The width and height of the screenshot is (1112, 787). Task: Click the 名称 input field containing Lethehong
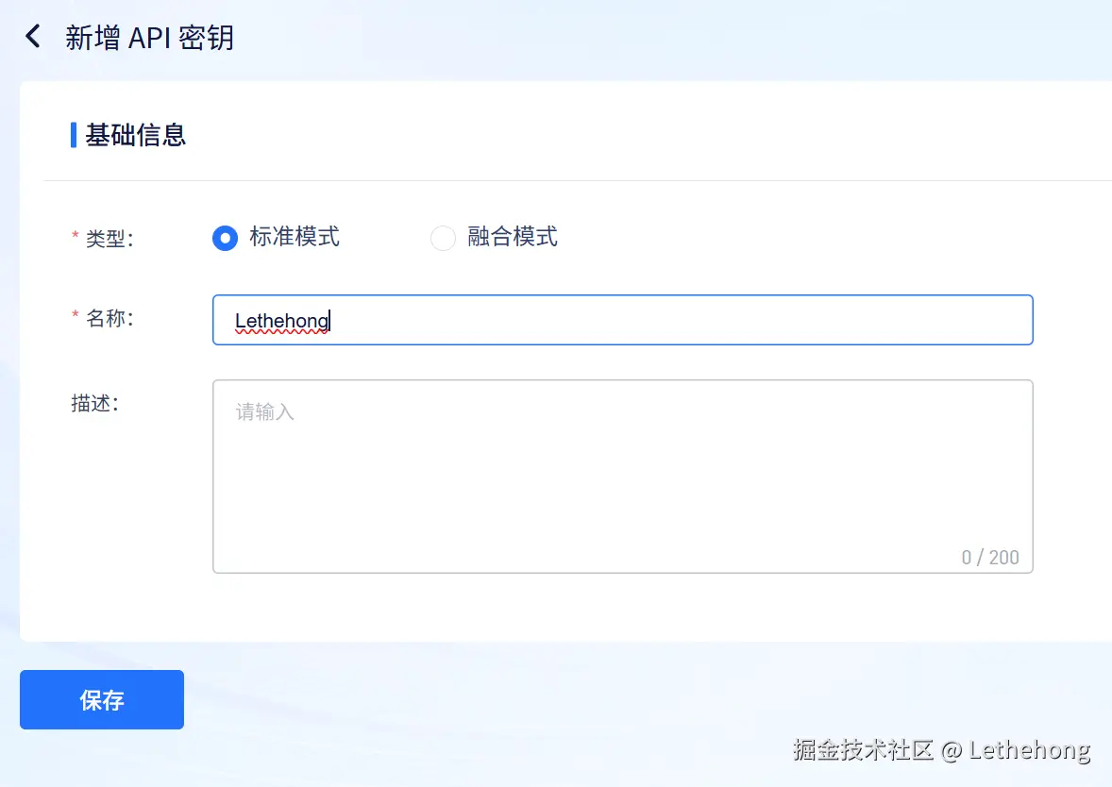(x=623, y=320)
